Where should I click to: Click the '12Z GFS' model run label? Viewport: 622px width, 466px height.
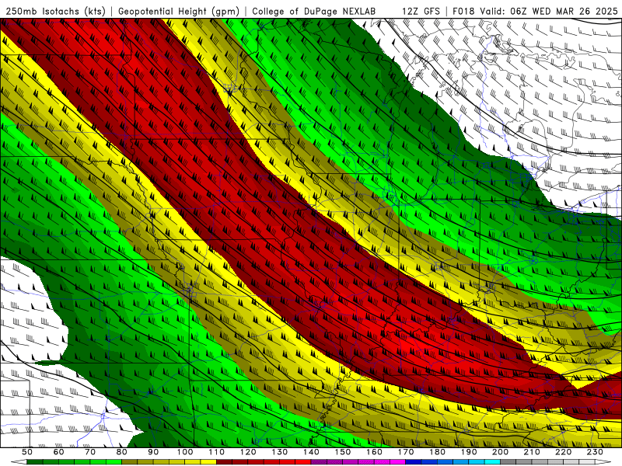(x=421, y=11)
